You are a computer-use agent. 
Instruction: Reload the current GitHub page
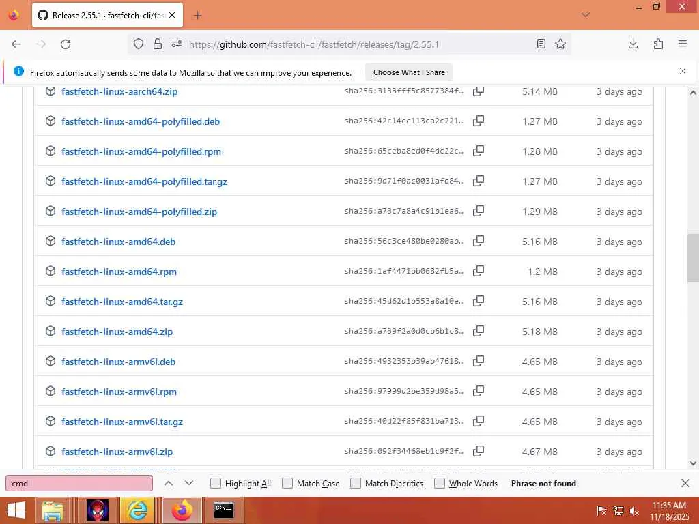[66, 44]
